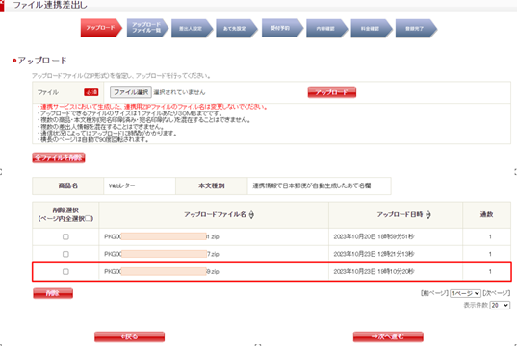Tick the delete checkbox for the file ending 7.zip

65,254
